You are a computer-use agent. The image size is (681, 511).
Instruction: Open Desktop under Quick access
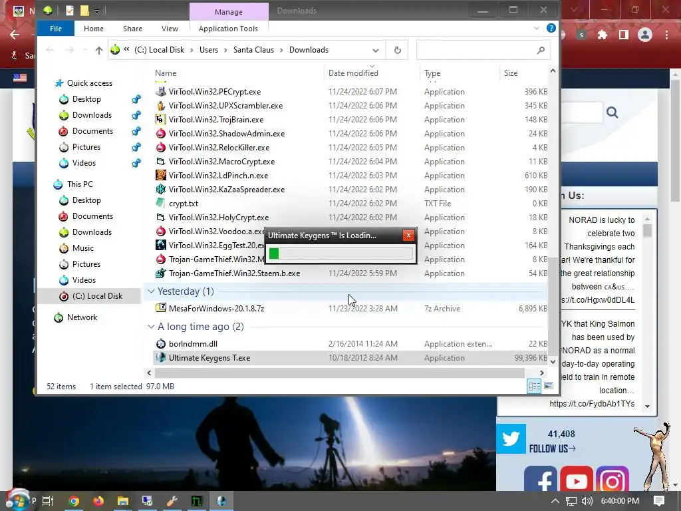tap(86, 99)
